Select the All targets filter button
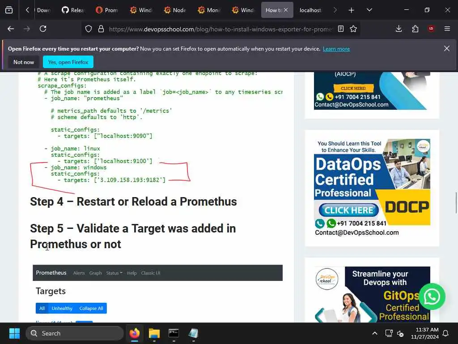 coord(42,308)
